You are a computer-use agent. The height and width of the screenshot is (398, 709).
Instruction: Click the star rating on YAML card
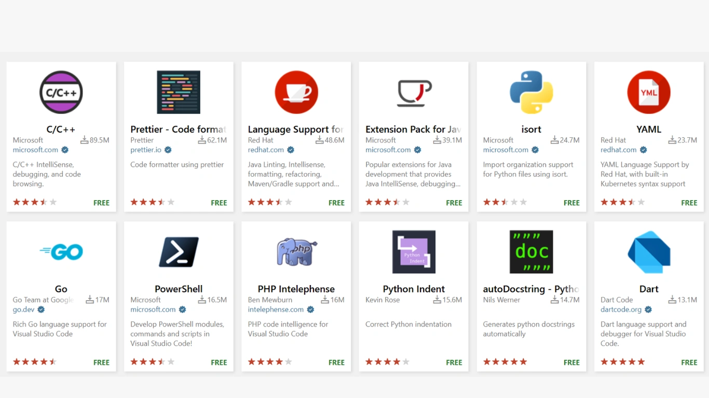(622, 202)
